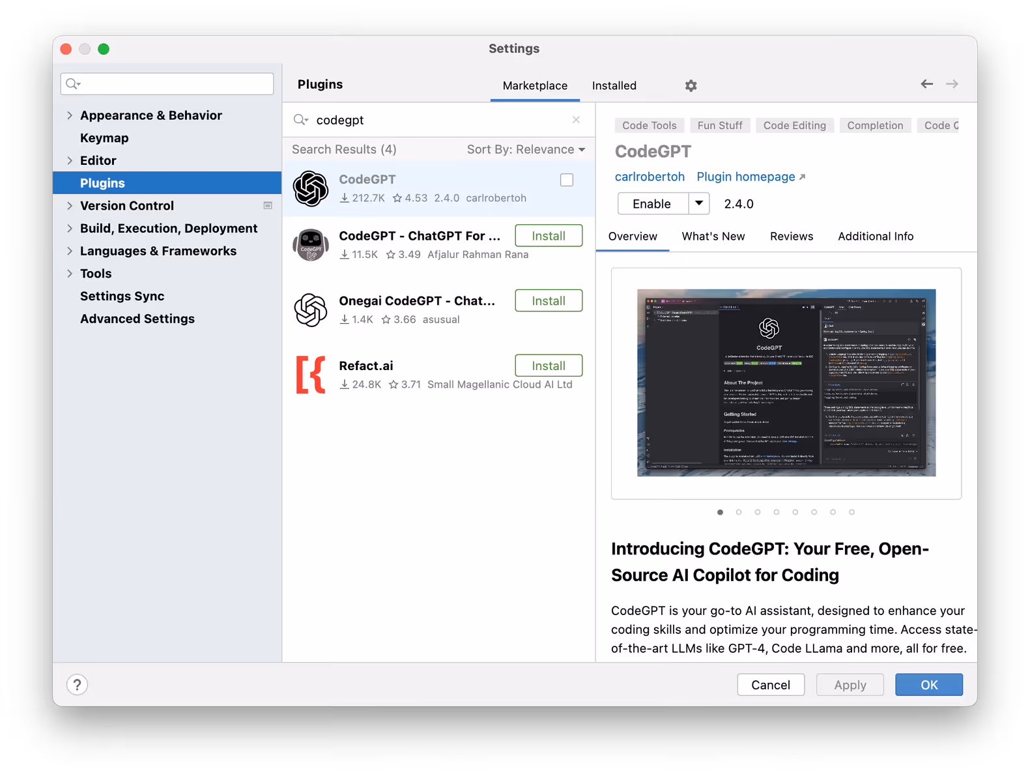Open the Additional Info tab
Image resolution: width=1030 pixels, height=776 pixels.
pos(876,237)
